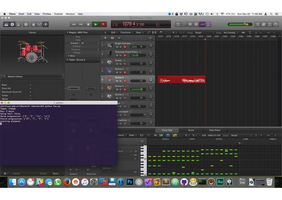The width and height of the screenshot is (282, 200).
Task: Record-enable the Steinway Grand Piano track
Action: tap(125, 55)
